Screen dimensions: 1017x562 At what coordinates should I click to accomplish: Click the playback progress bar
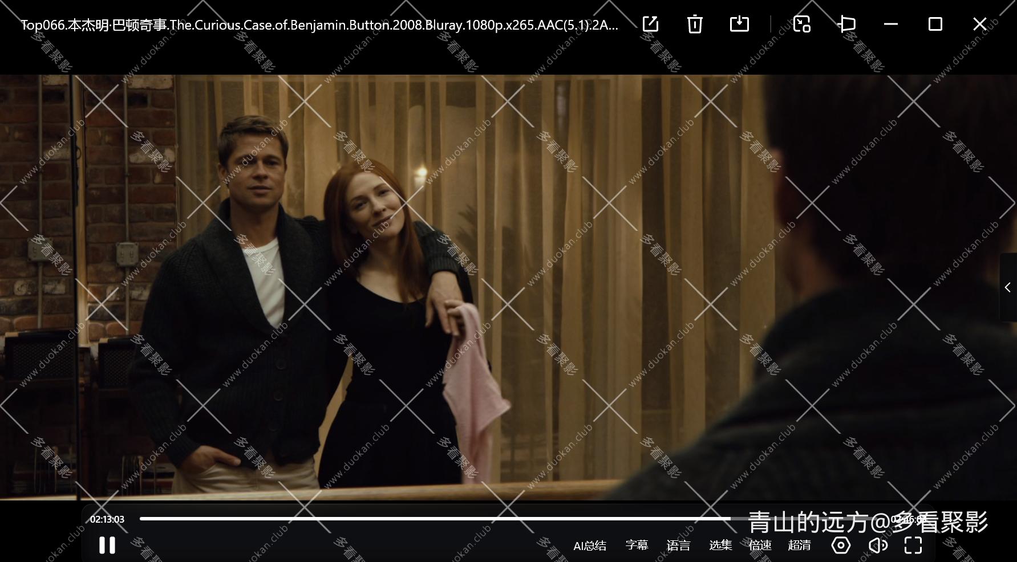433,519
